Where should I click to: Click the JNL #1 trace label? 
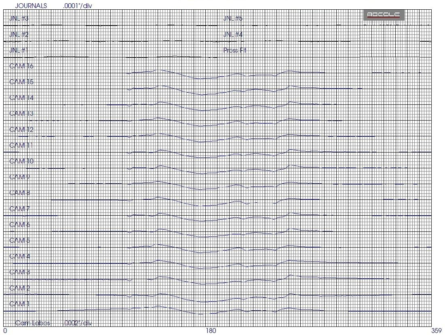tap(19, 50)
